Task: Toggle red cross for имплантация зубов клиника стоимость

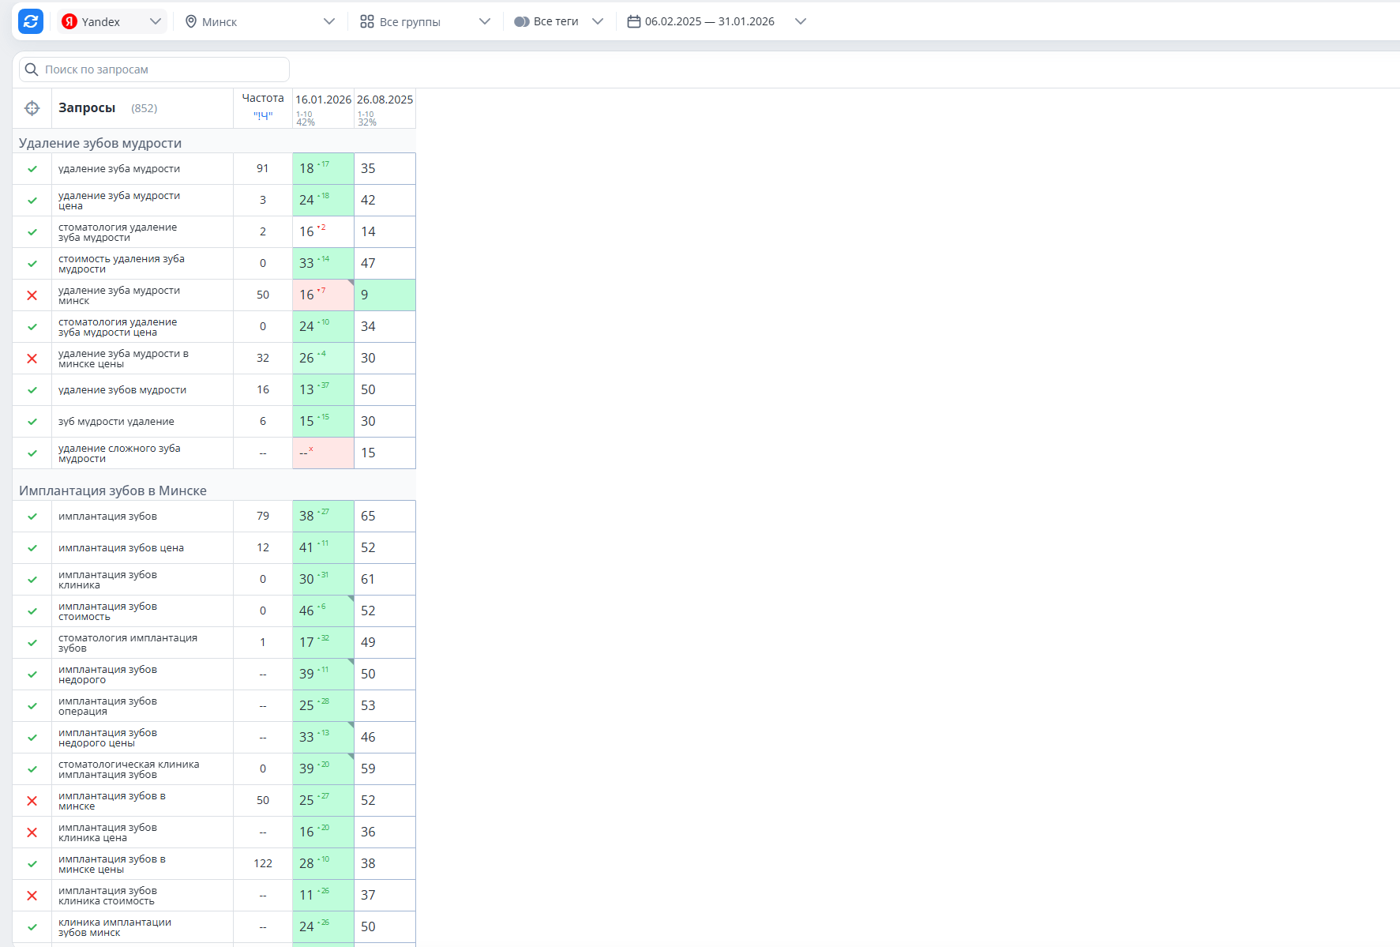Action: (x=32, y=896)
